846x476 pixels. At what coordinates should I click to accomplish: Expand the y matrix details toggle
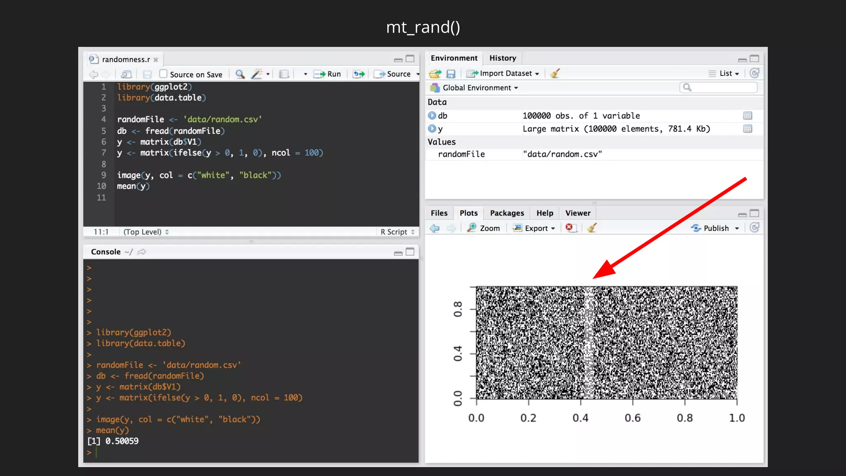(x=432, y=129)
